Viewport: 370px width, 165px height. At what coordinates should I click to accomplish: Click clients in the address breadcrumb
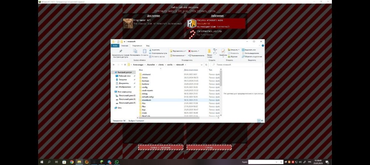(x=161, y=65)
